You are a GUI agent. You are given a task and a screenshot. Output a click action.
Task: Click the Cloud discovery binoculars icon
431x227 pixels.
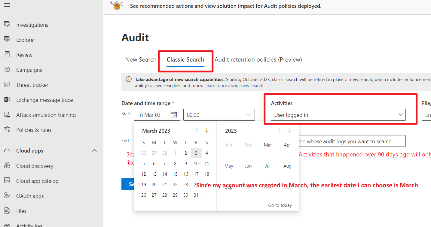[x=7, y=166]
